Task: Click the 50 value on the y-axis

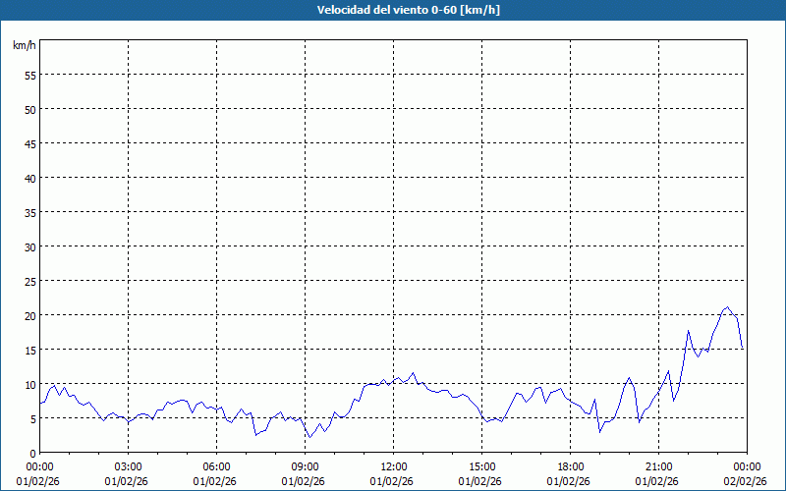Action: pyautogui.click(x=30, y=110)
